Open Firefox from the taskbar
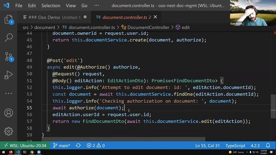 tap(10, 152)
